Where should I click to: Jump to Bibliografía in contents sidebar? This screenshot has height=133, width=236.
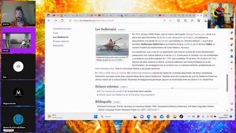58,45
